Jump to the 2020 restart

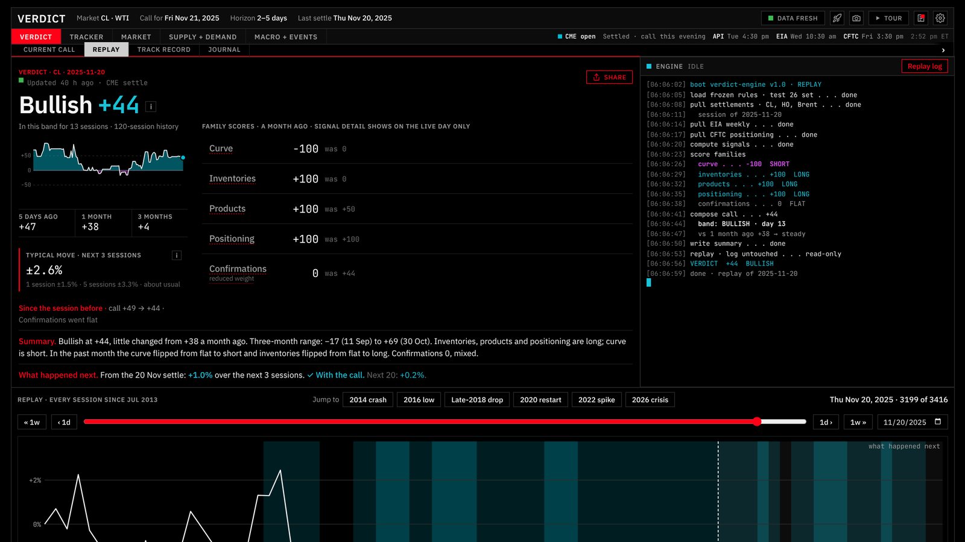pos(540,399)
